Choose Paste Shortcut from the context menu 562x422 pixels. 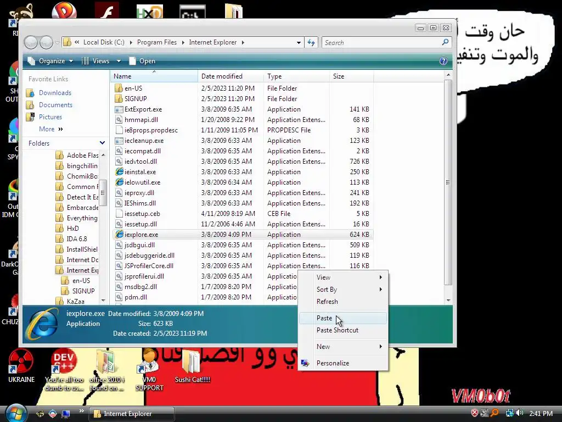[x=343, y=330]
